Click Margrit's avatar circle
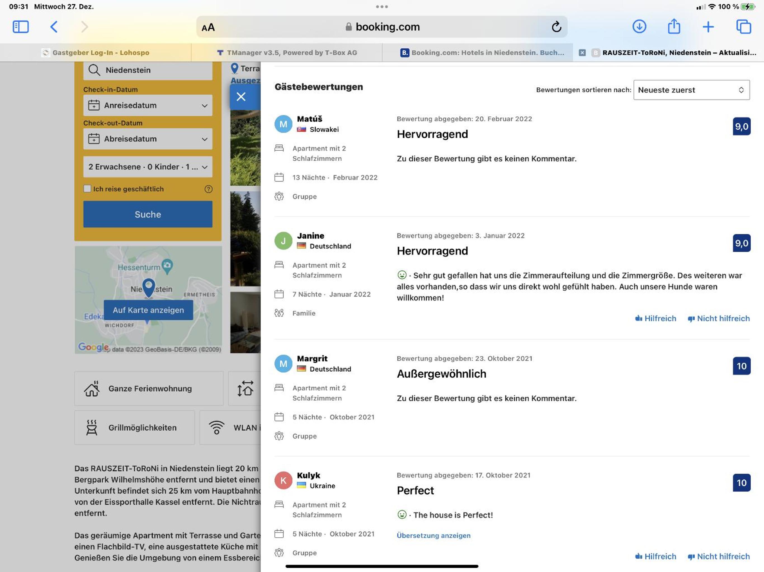 click(x=283, y=364)
